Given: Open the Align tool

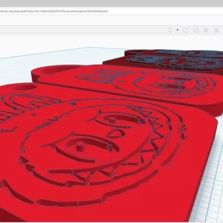Looking at the screenshot, I should (206, 30).
